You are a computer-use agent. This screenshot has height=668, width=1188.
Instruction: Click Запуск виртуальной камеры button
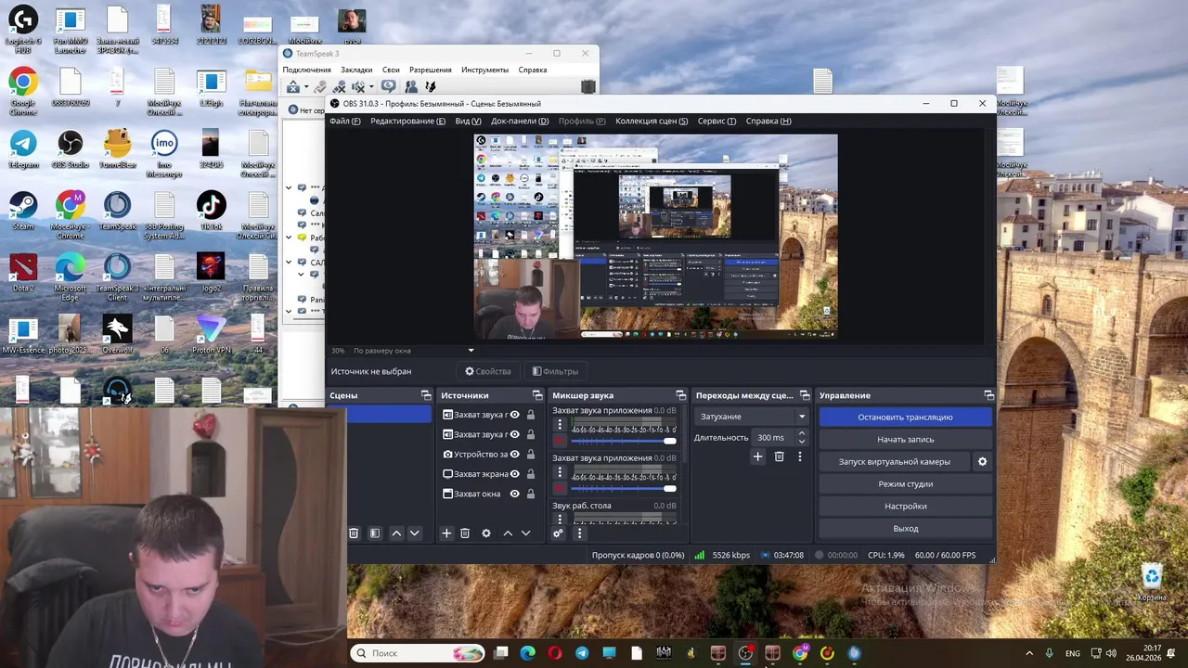(895, 461)
